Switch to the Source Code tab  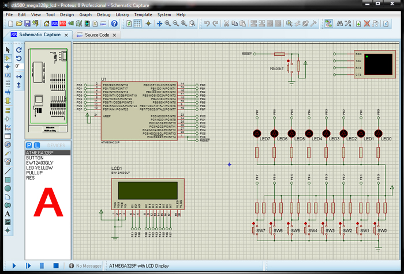pos(97,35)
